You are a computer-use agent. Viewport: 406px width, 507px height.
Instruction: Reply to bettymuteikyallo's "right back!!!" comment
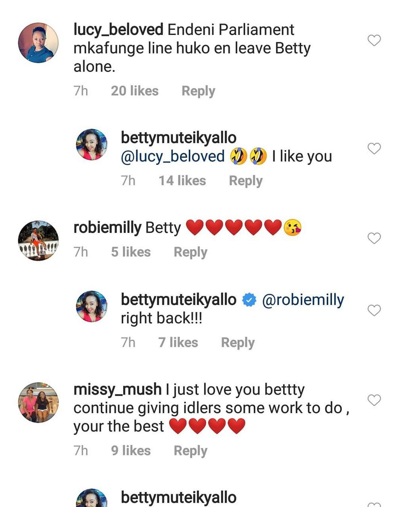pyautogui.click(x=238, y=343)
